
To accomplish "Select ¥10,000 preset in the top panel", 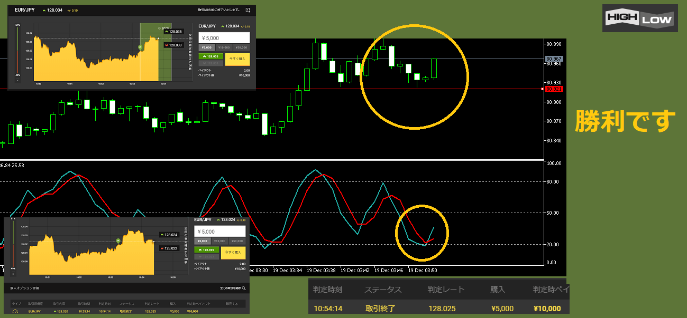I will [224, 47].
